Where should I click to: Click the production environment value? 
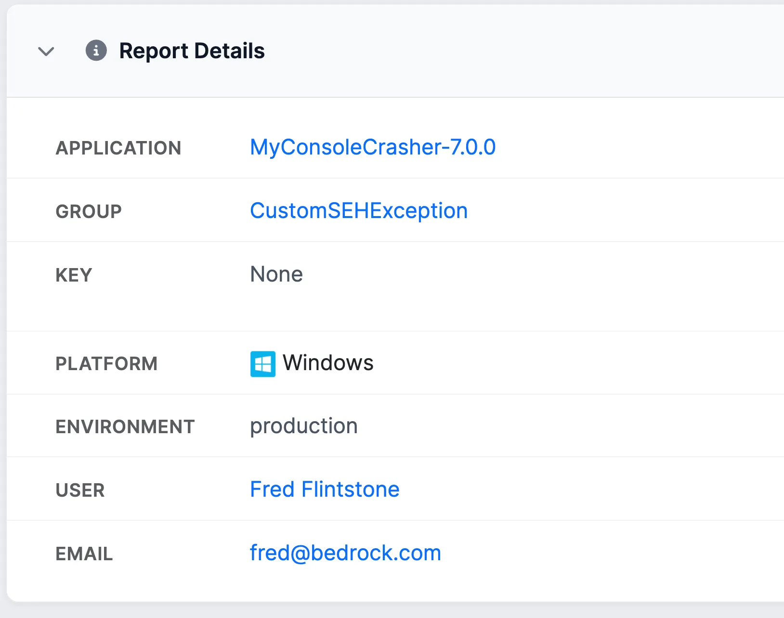(304, 426)
